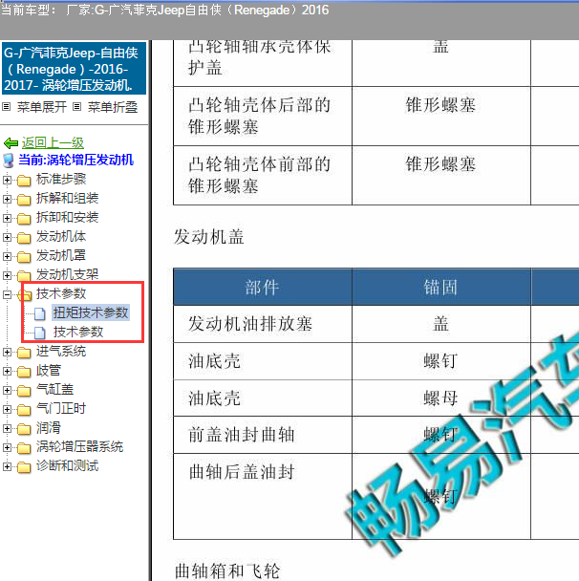
Task: Click the 气门正时 folder icon
Action: pos(24,409)
